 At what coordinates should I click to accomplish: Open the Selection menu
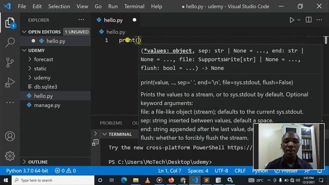coord(59,7)
